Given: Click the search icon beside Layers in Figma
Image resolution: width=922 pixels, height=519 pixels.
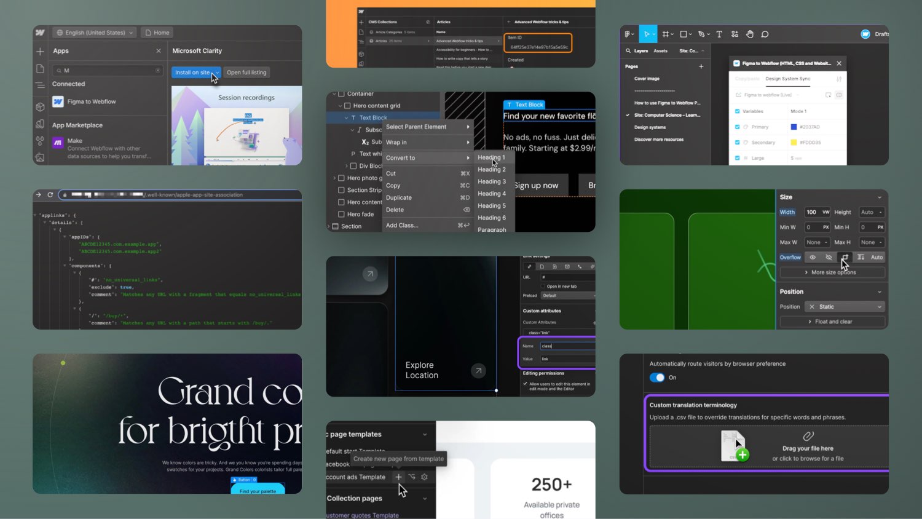Looking at the screenshot, I should (628, 51).
